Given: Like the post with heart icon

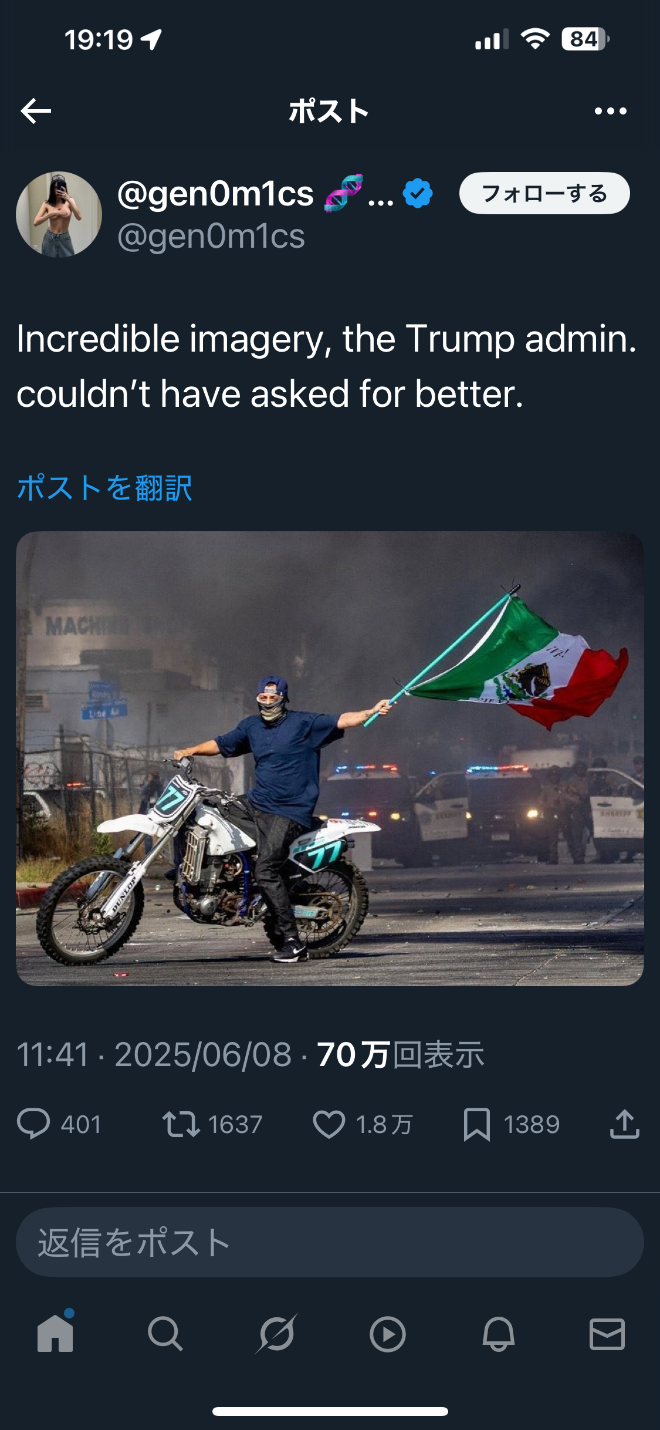Looking at the screenshot, I should [329, 1124].
